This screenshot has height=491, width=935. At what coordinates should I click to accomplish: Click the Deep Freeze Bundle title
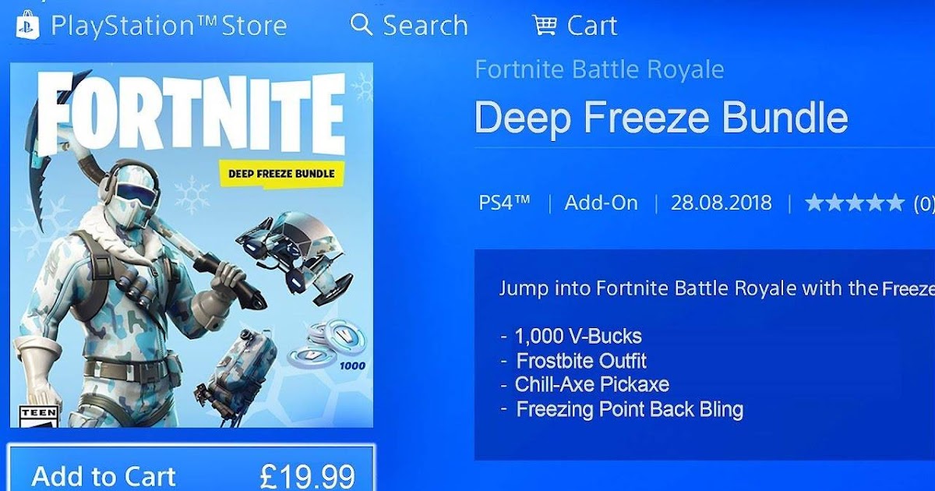pos(661,117)
